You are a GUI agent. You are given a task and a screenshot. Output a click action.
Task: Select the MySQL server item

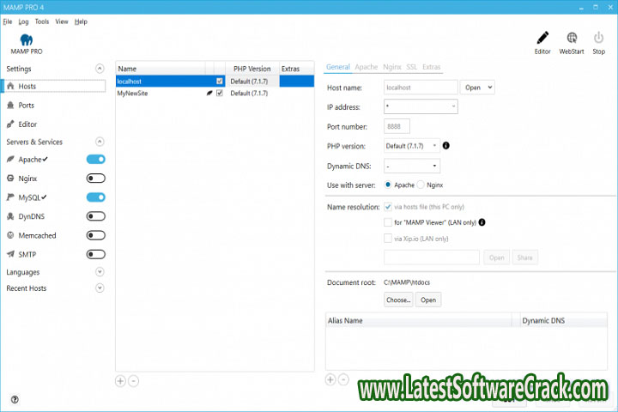(x=27, y=197)
